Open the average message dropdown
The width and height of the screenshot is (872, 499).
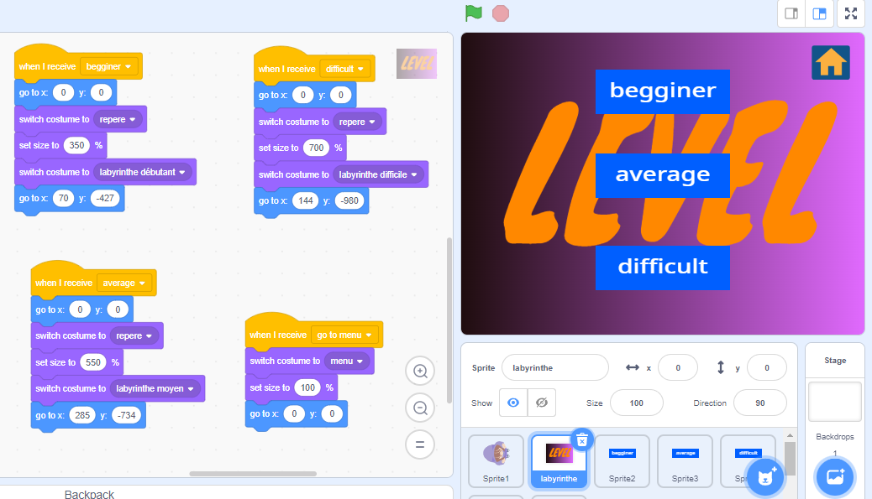pos(124,283)
